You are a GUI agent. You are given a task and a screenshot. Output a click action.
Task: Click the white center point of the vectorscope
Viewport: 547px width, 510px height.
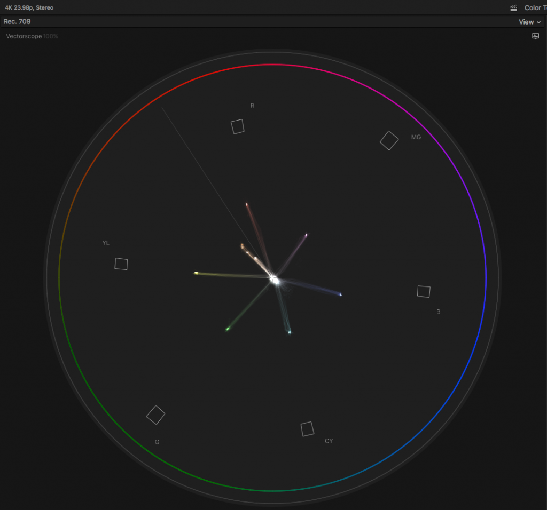(x=274, y=278)
